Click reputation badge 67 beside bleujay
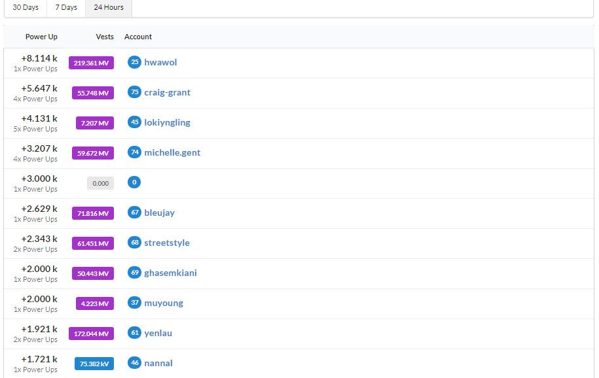 pos(134,213)
